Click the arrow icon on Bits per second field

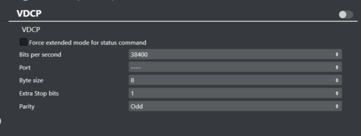(x=337, y=54)
